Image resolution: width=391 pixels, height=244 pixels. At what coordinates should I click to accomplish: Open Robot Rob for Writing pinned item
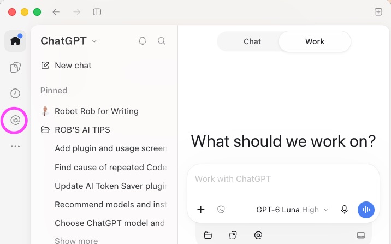coord(90,111)
